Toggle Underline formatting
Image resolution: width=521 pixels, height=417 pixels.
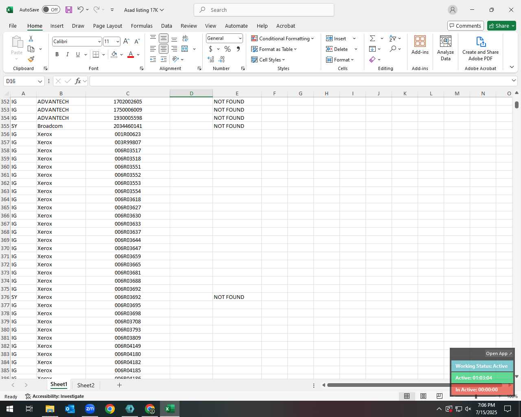tap(78, 54)
